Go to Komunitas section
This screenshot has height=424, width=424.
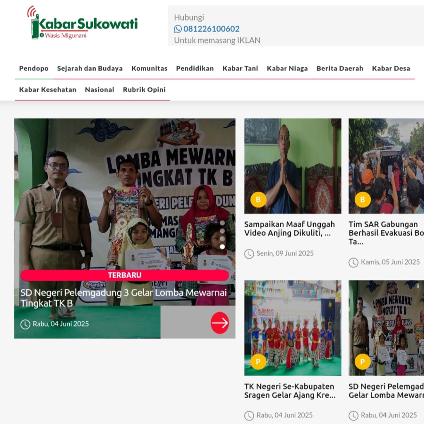(x=149, y=68)
